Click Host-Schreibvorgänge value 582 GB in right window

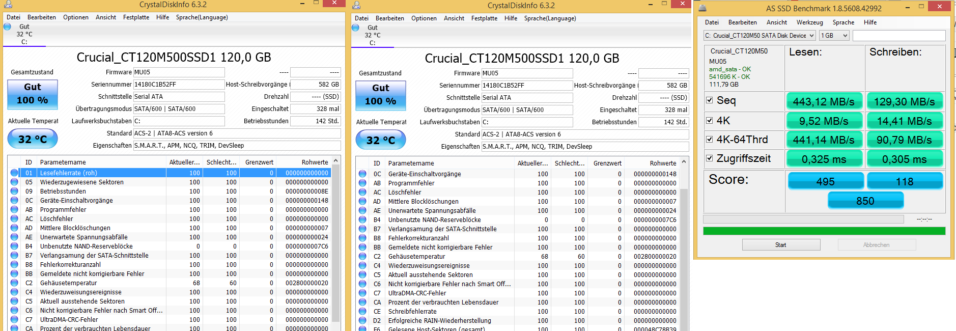(663, 86)
